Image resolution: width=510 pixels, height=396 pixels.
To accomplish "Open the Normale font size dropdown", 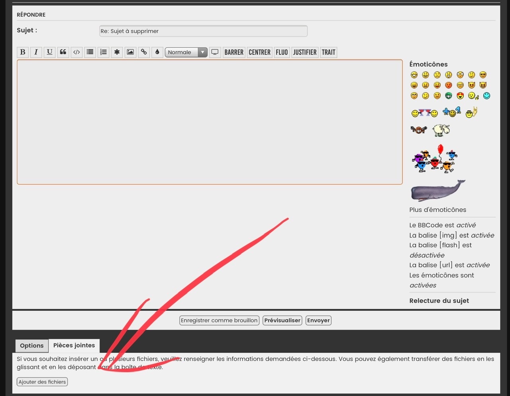I will [x=186, y=52].
